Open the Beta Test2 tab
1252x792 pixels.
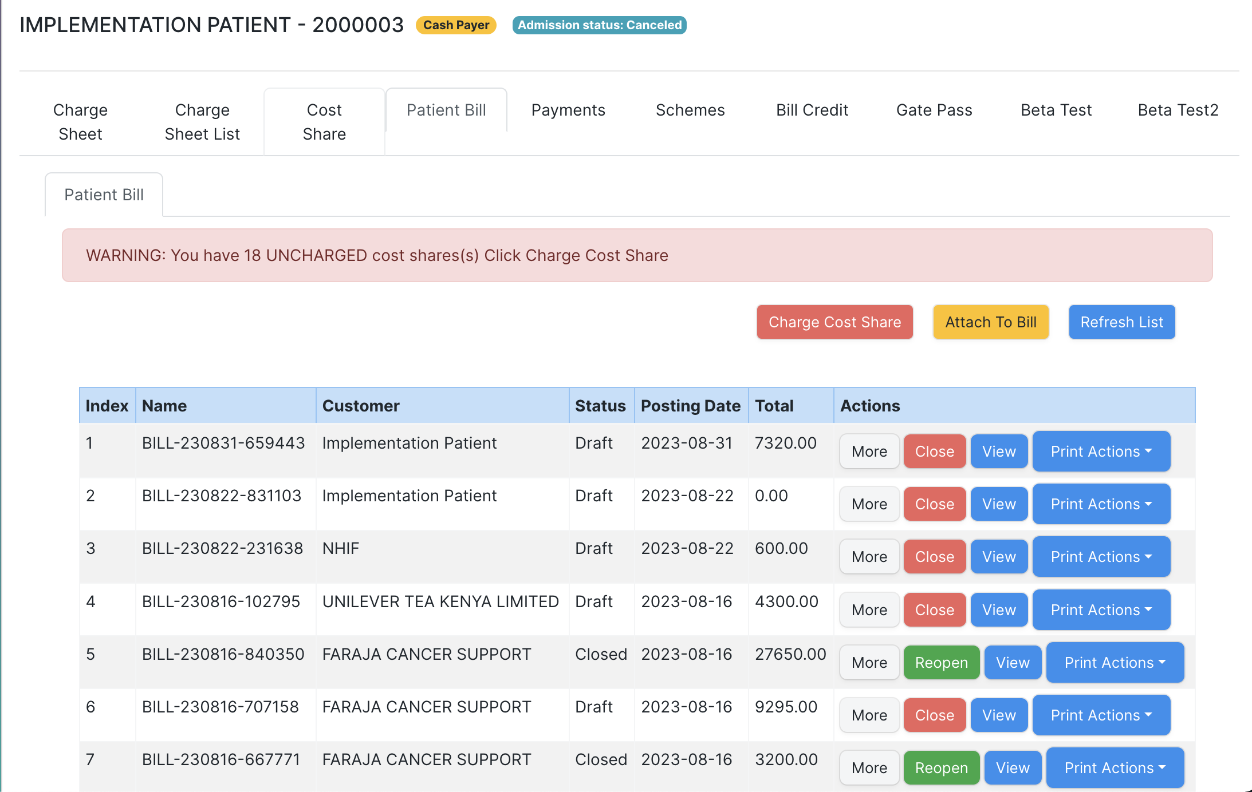pos(1178,110)
